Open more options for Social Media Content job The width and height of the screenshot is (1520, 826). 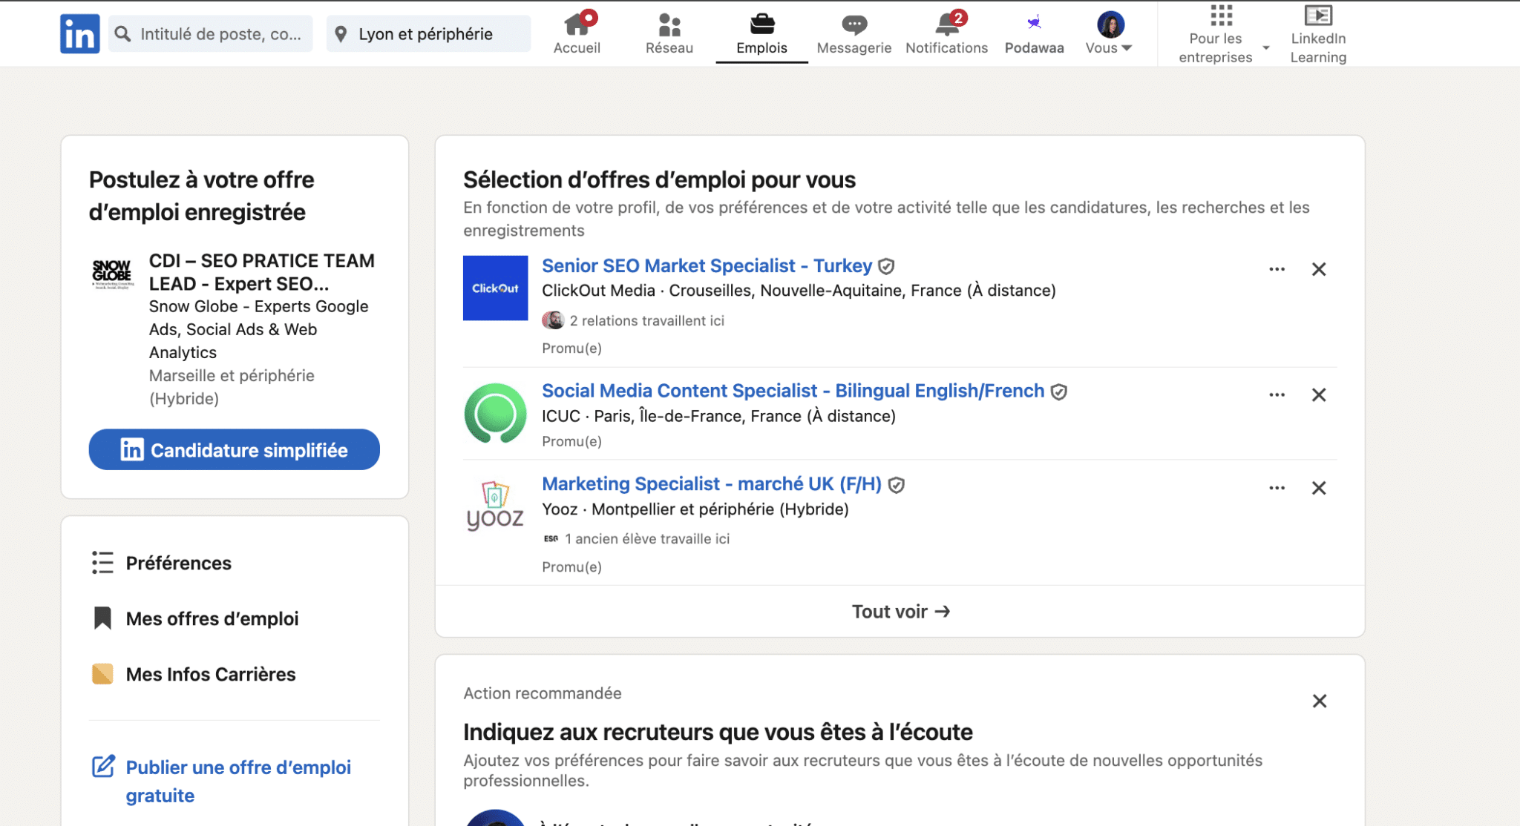[x=1277, y=394]
